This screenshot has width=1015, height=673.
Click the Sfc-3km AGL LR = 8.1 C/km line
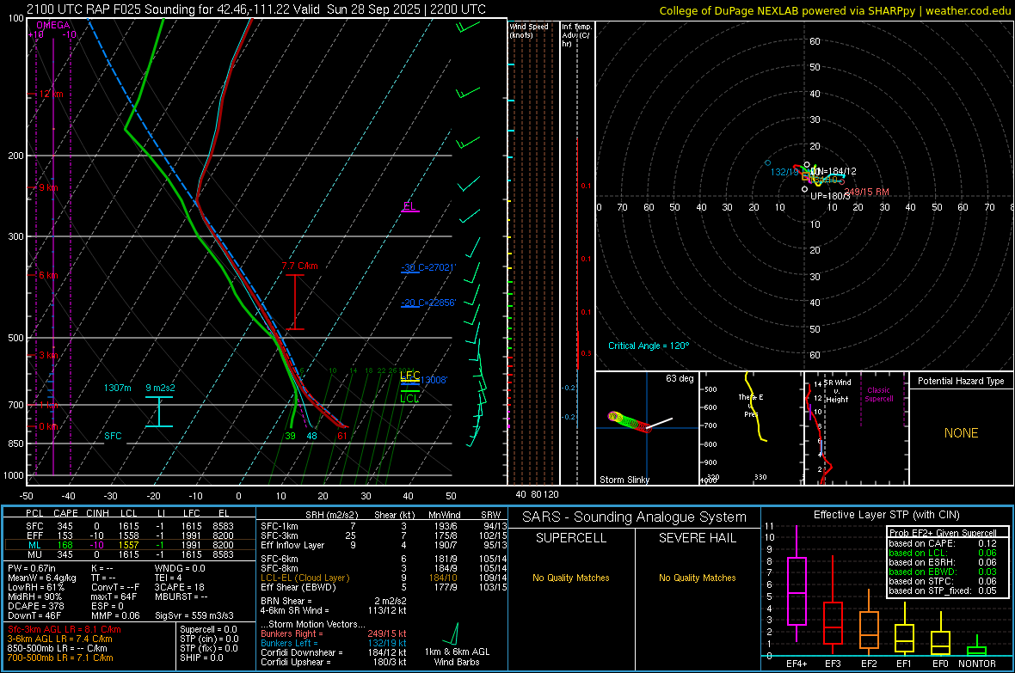[x=65, y=629]
